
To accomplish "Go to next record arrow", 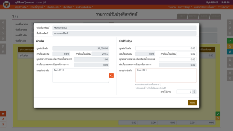I will (x=3, y=33).
